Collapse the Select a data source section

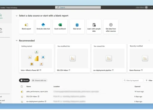(16, 16)
